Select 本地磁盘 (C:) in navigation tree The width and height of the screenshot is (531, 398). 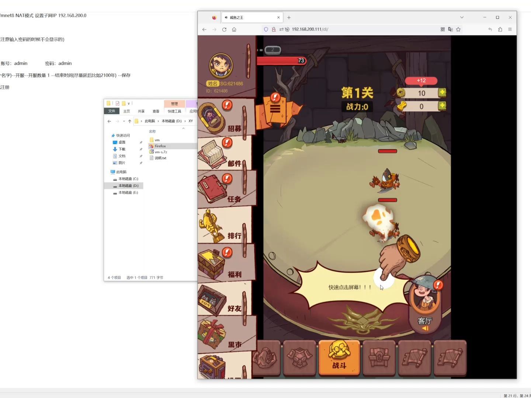(128, 179)
